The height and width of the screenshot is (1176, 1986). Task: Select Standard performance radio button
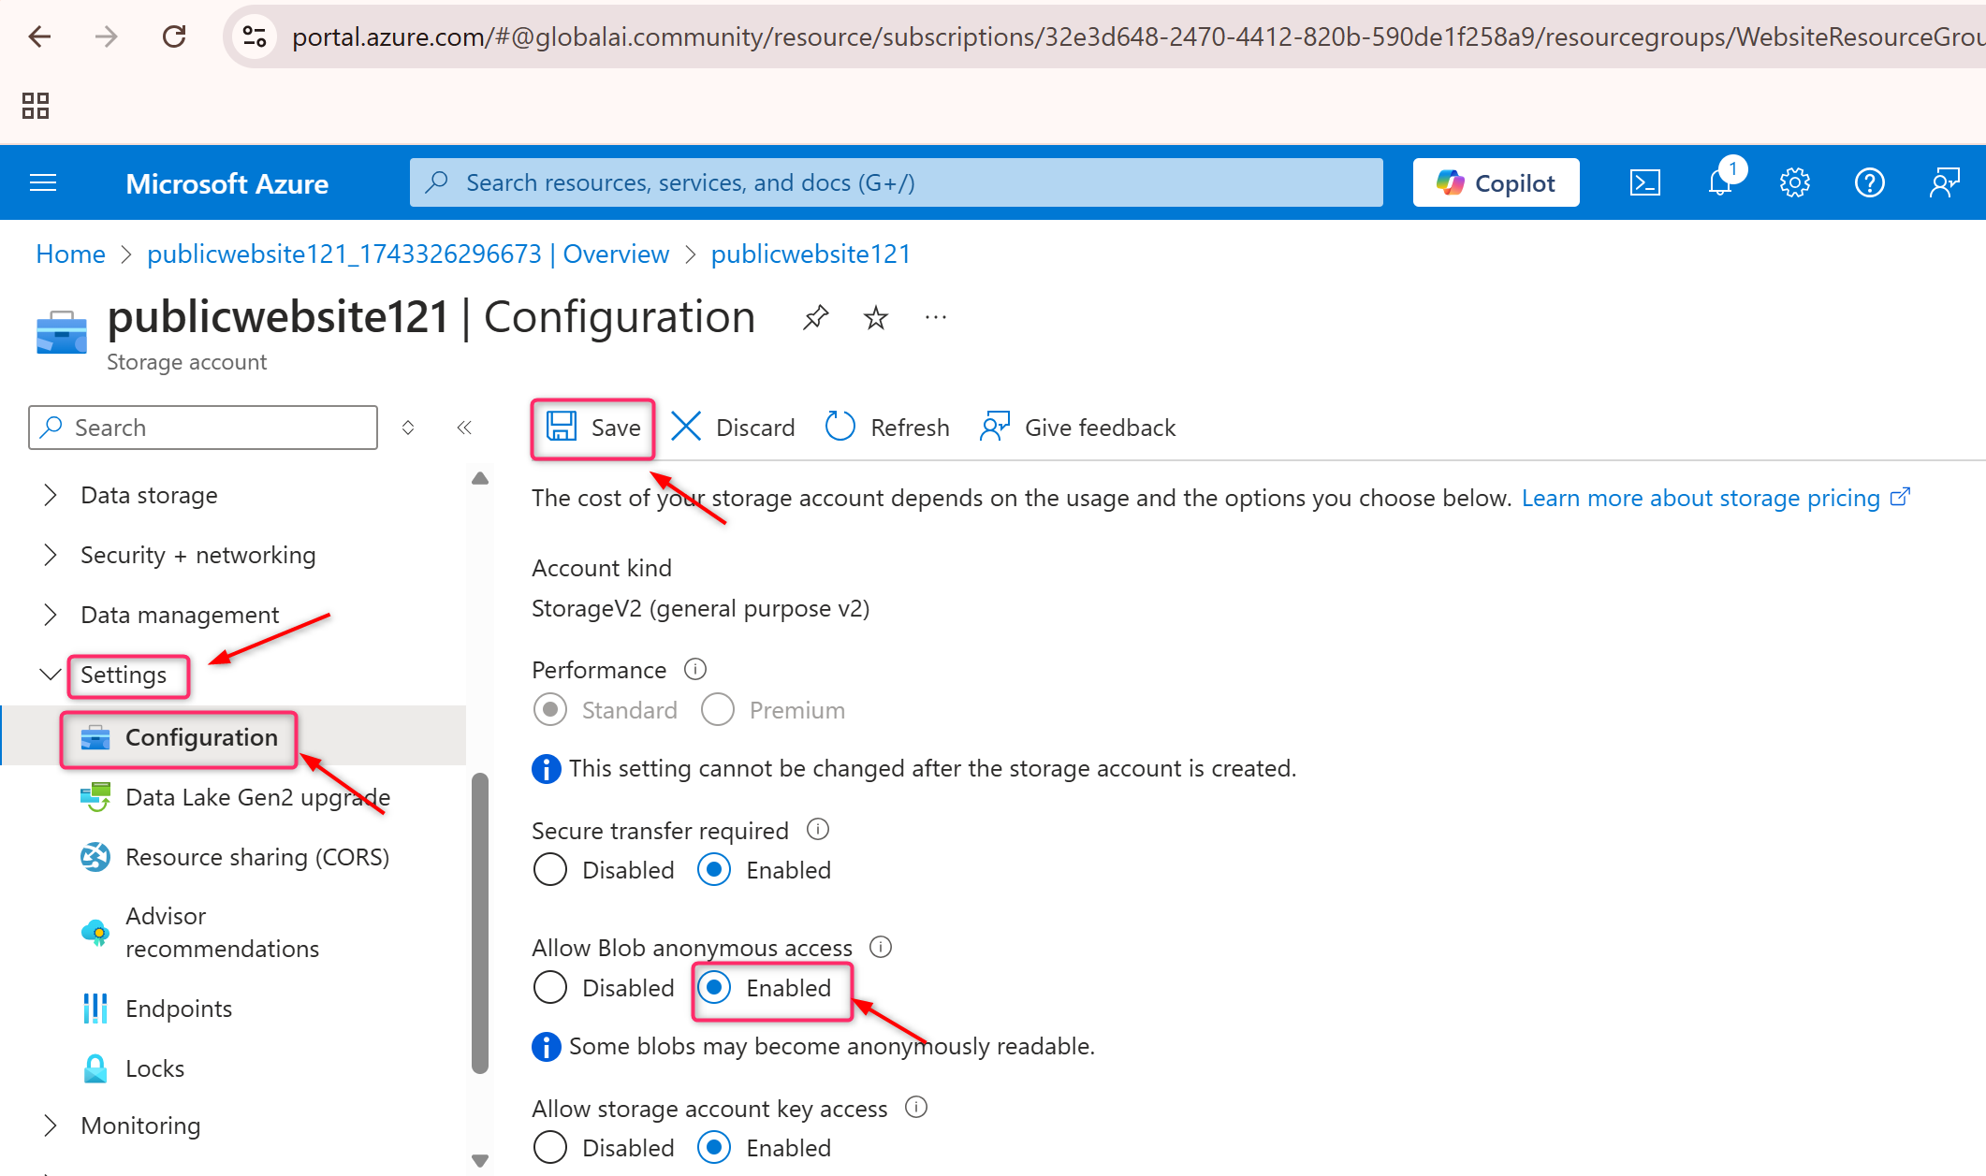click(x=550, y=709)
